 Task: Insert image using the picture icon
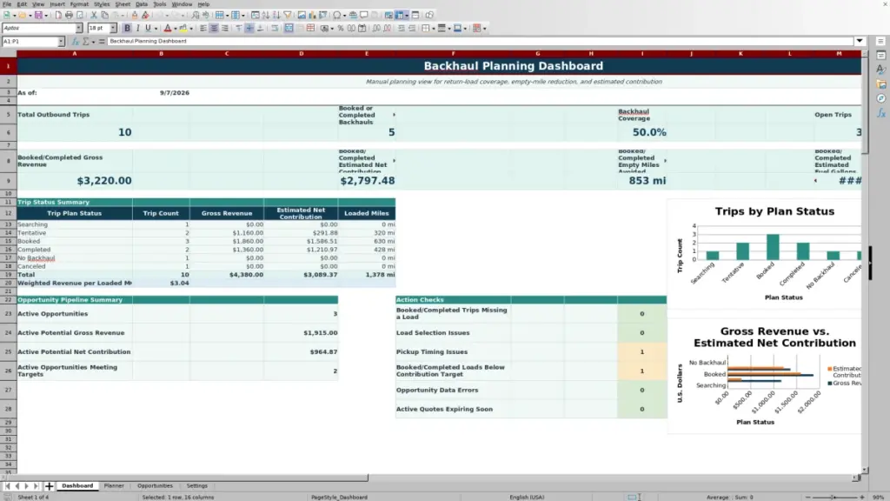click(302, 15)
